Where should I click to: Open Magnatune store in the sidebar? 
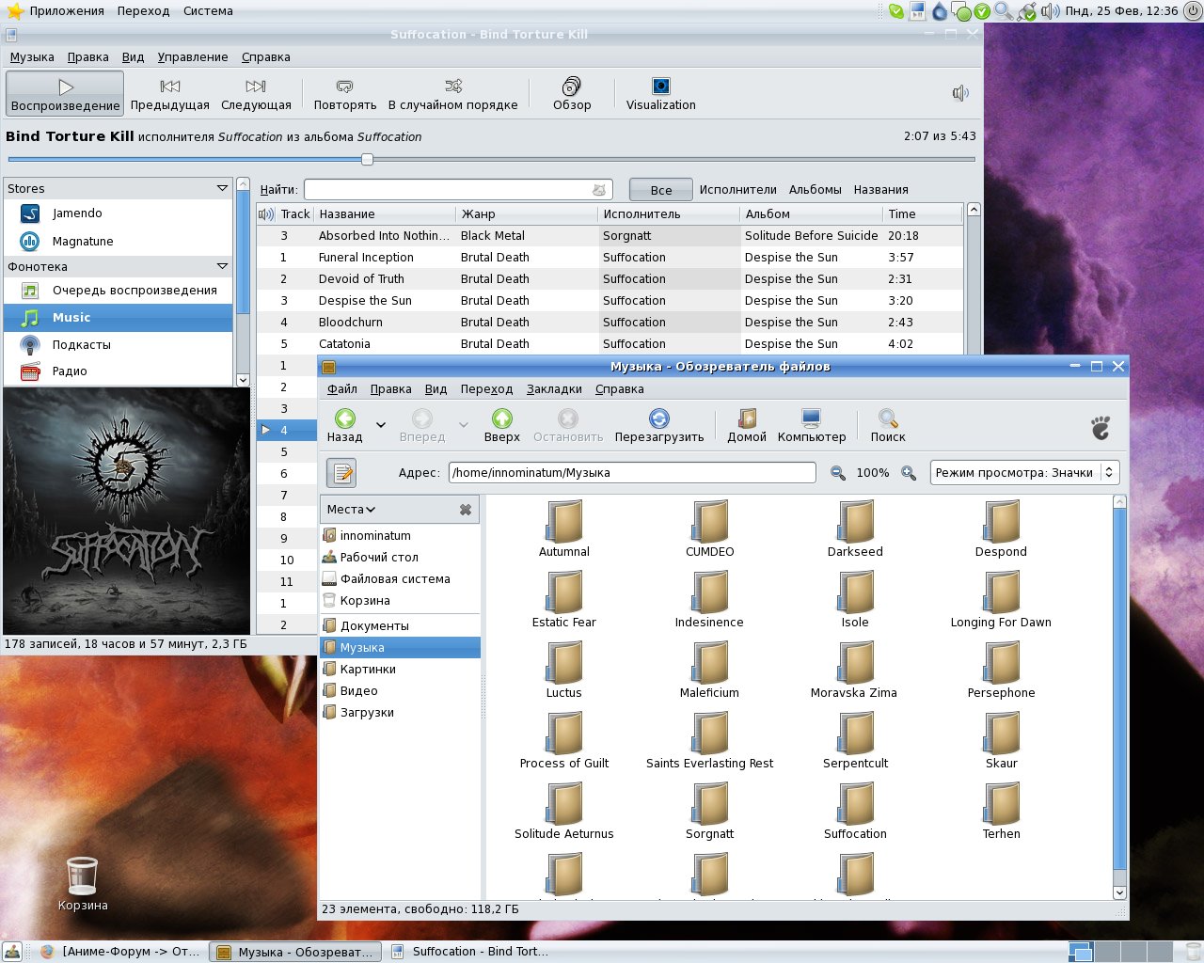118,242
